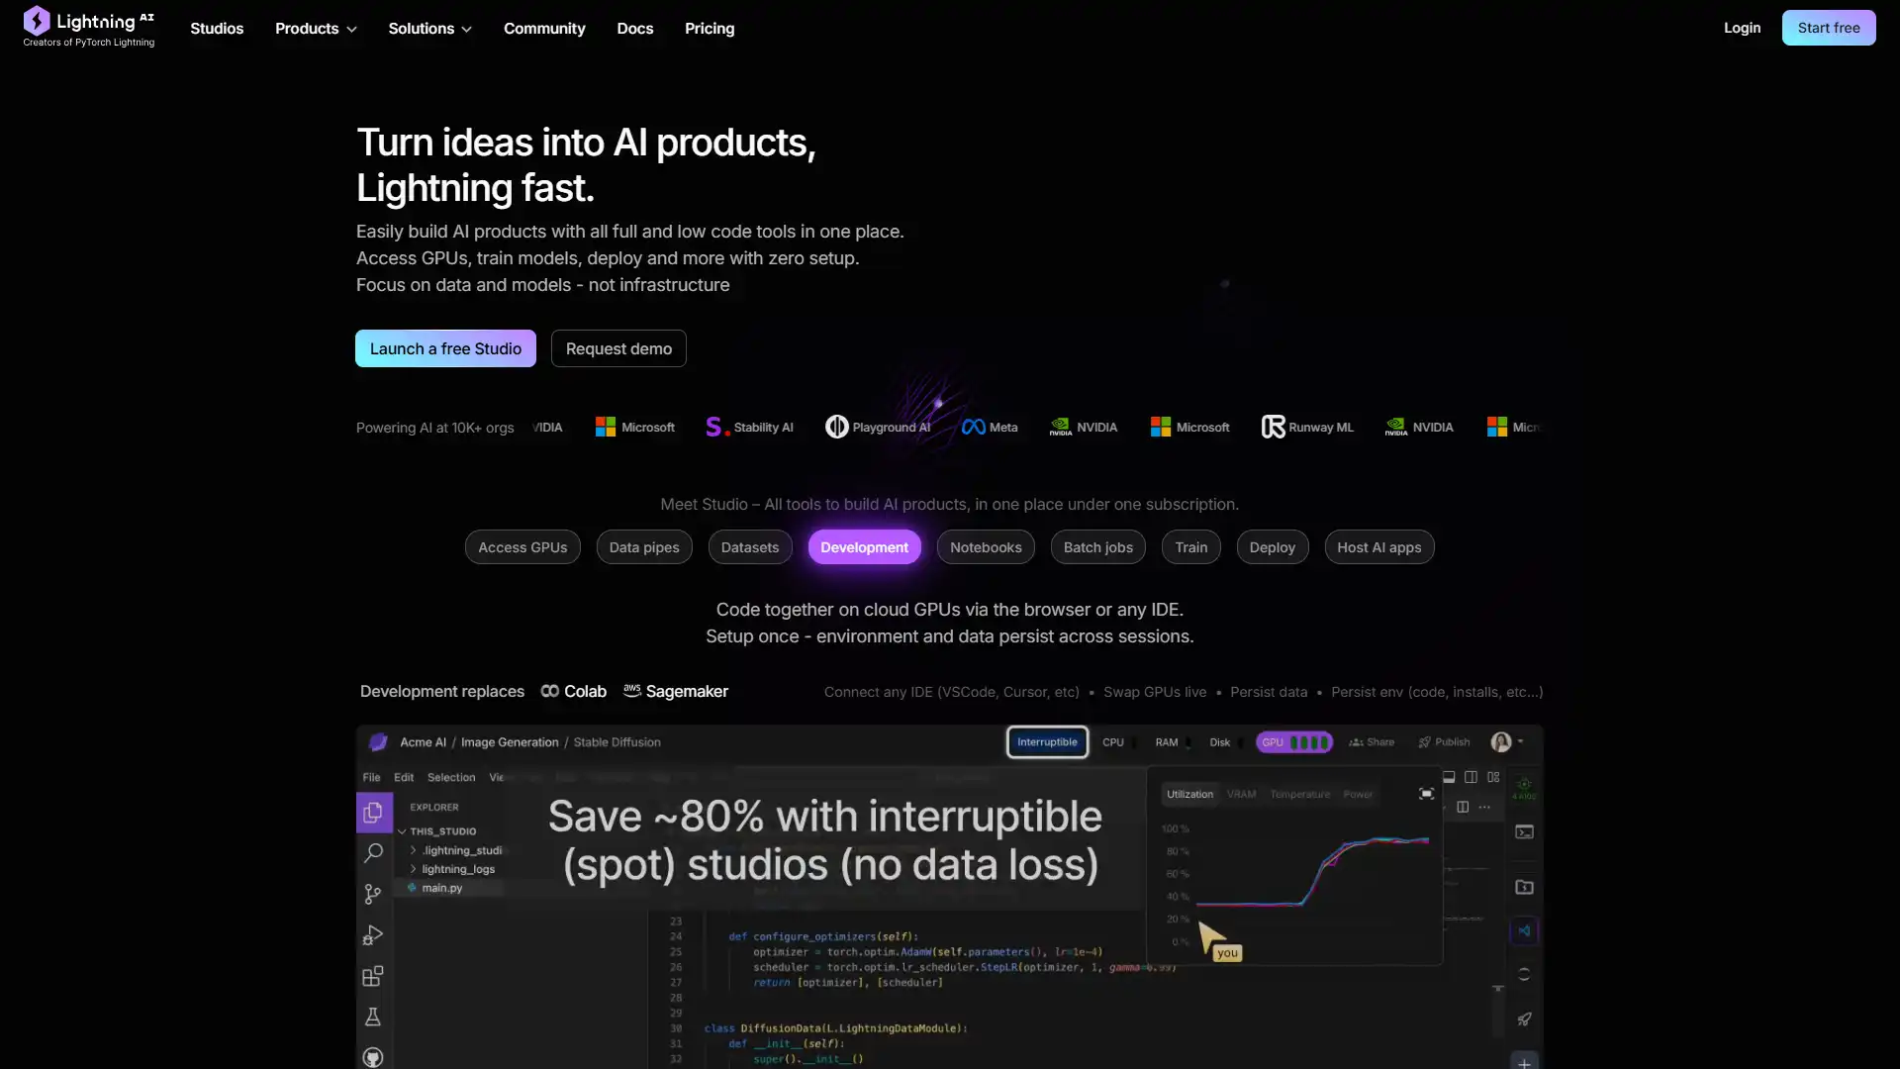
Task: Click the Solutions navigation dropdown
Action: [428, 28]
